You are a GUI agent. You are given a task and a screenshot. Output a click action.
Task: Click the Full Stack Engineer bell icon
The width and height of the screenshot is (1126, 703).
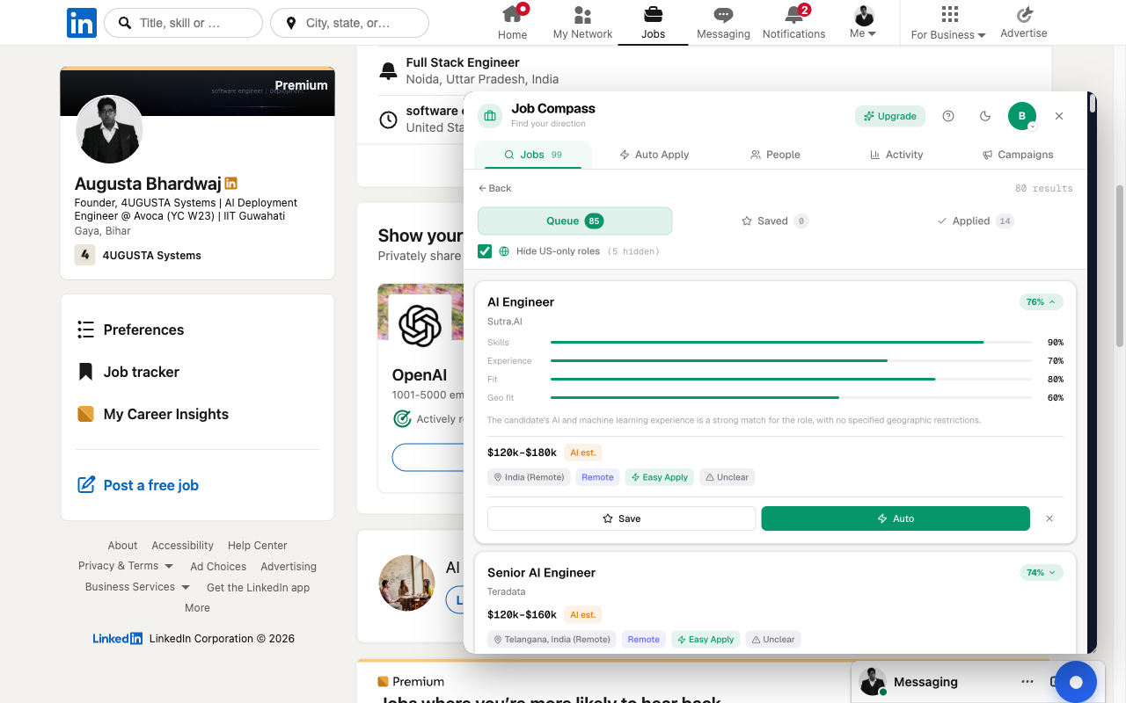388,71
